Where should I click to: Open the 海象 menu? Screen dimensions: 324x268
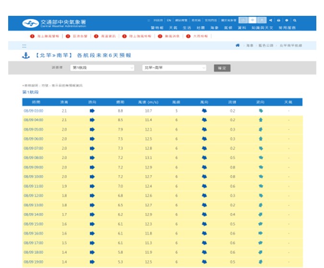coord(214,28)
